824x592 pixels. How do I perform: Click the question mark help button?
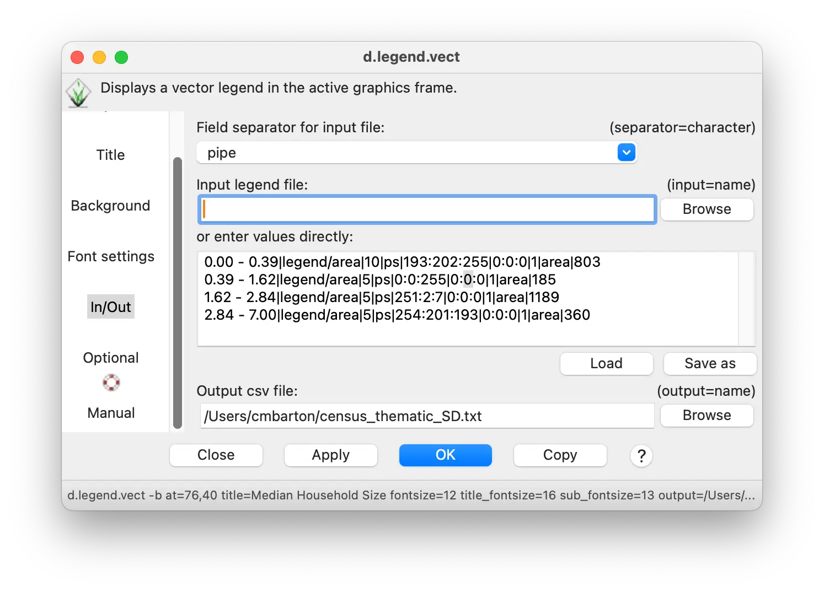click(641, 456)
